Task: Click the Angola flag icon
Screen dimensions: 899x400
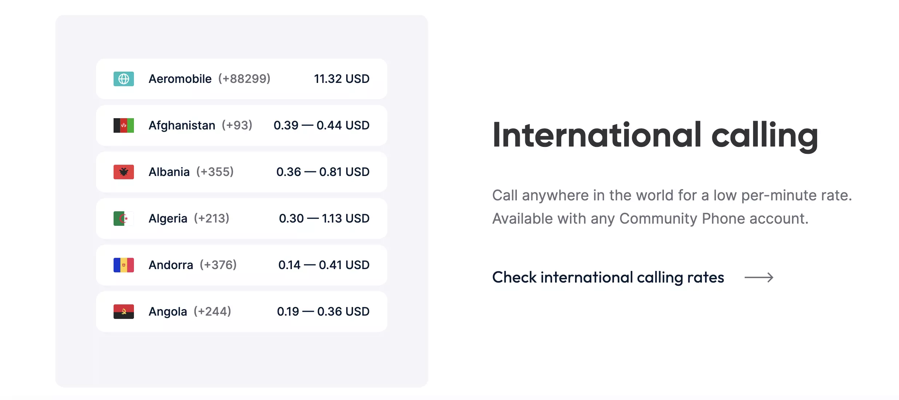Action: point(124,312)
